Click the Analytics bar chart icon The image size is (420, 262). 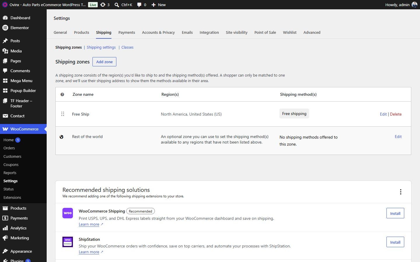click(5, 228)
